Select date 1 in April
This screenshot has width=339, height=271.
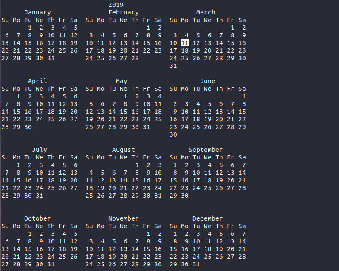coord(18,96)
